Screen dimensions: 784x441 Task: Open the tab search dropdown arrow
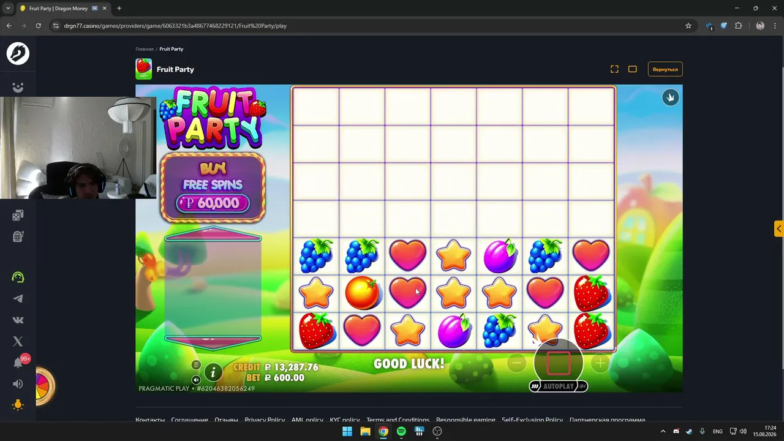(9, 9)
